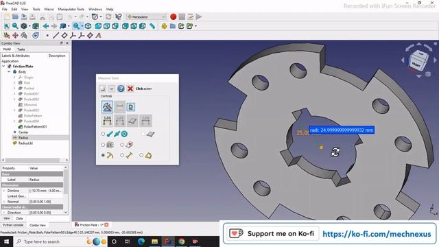Click the fit selection magnifier icon
Image resolution: width=439 pixels, height=247 pixels.
[x=15, y=26]
